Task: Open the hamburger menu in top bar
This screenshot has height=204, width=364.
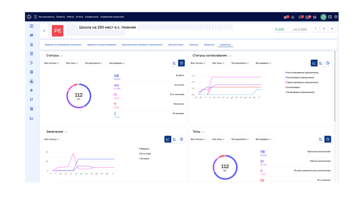Action: tap(36, 17)
